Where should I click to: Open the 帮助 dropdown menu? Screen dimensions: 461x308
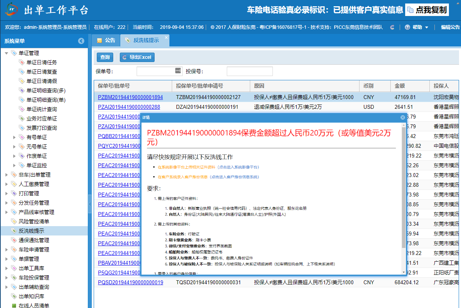pyautogui.click(x=417, y=27)
